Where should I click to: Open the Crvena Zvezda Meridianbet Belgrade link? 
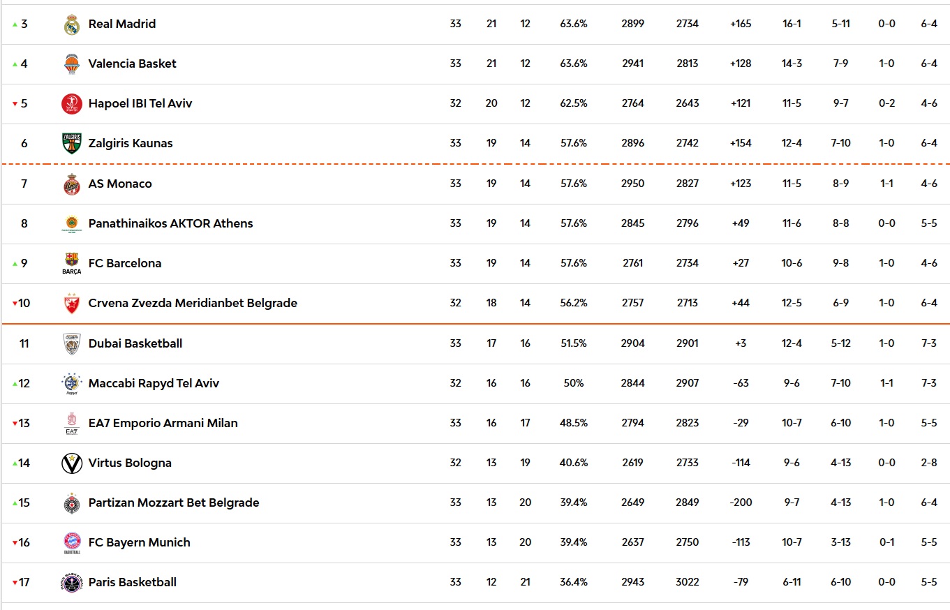[x=193, y=303]
